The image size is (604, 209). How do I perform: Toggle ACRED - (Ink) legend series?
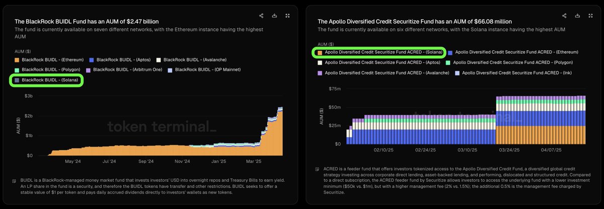tap(513, 73)
